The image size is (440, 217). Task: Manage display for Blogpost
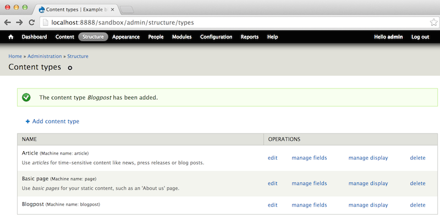[368, 205]
